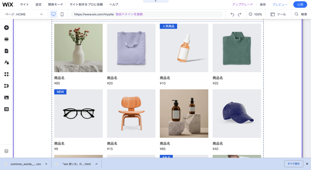This screenshot has height=170, width=311.
Task: Expand the common_words csv download options
Action: 46,164
